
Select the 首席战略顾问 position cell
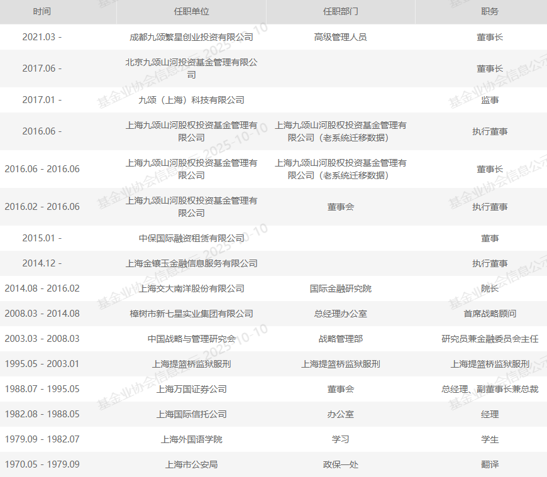pos(490,314)
